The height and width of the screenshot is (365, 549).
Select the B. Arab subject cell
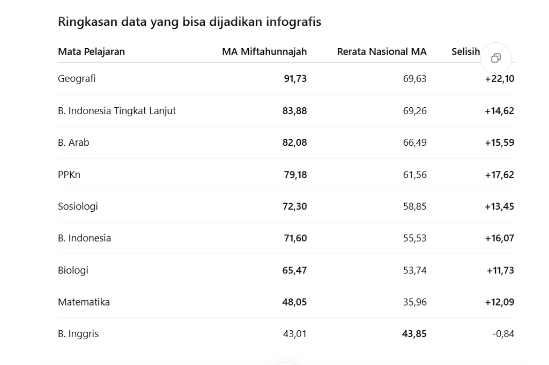(73, 143)
